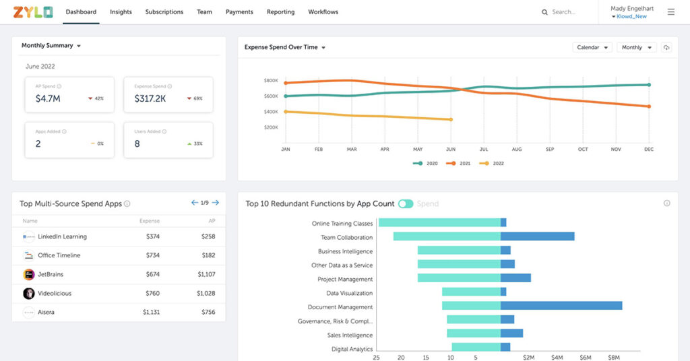Click the cloud download icon on chart
The image size is (690, 361).
pos(666,48)
